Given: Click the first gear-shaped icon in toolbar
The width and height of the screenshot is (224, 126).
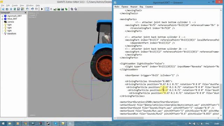Looking at the screenshot, I should (72, 9).
